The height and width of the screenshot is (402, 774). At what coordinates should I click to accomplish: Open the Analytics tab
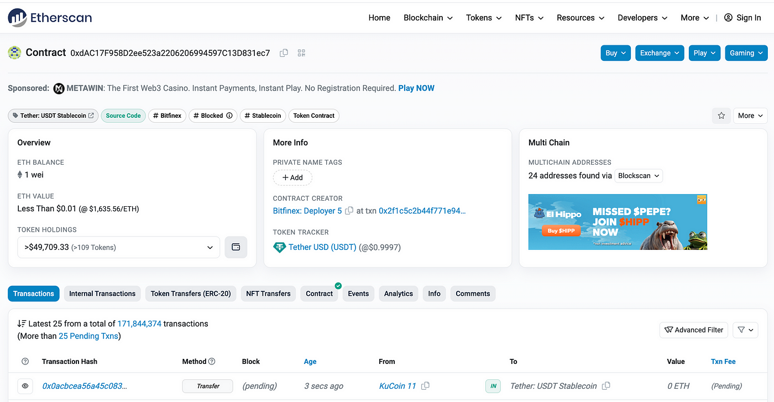pos(399,294)
